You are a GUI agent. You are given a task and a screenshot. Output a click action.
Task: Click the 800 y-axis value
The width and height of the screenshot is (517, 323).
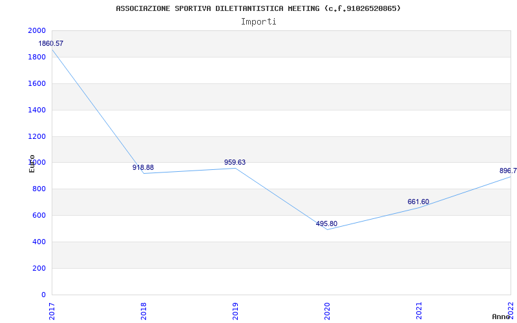[39, 189]
